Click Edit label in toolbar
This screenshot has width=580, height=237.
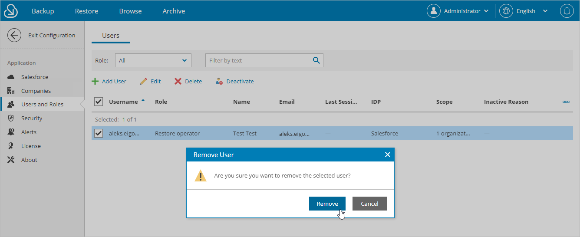point(155,81)
